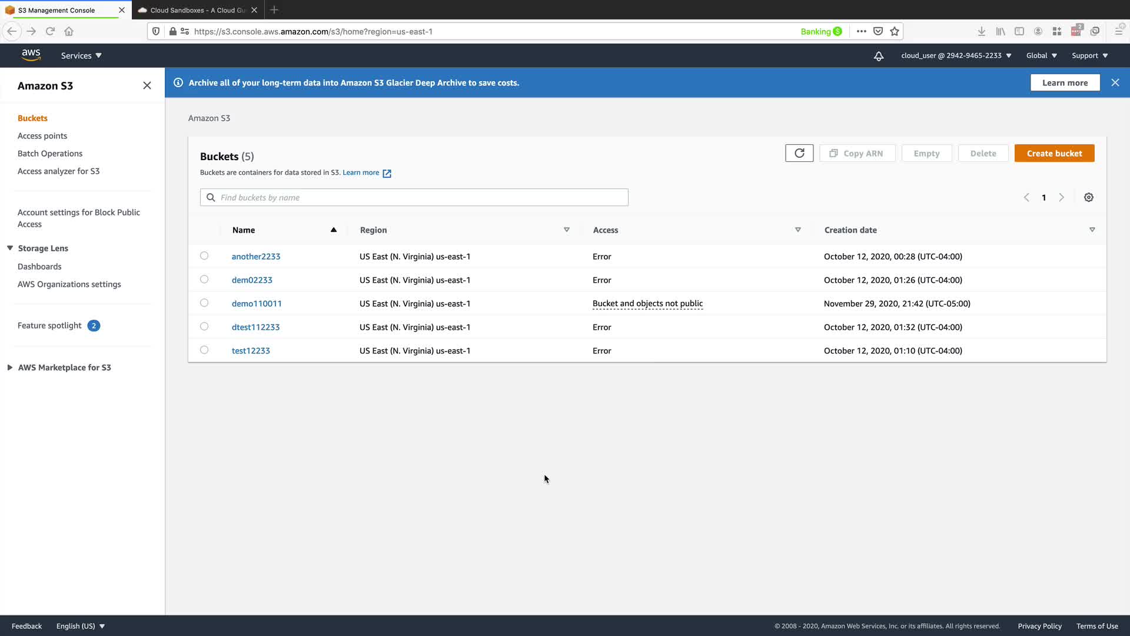1130x636 pixels.
Task: Click the refresh buckets icon button
Action: tap(799, 153)
